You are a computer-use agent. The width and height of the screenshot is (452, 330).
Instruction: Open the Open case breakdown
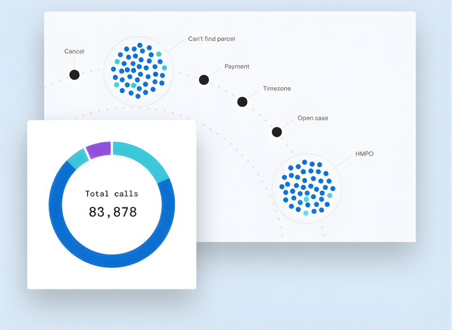pyautogui.click(x=311, y=118)
